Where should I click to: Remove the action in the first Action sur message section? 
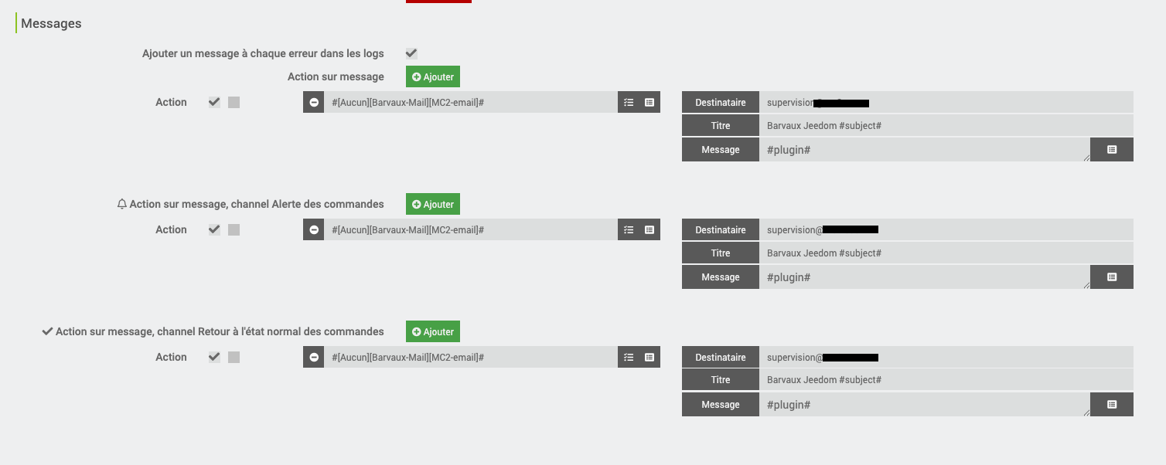coord(313,102)
